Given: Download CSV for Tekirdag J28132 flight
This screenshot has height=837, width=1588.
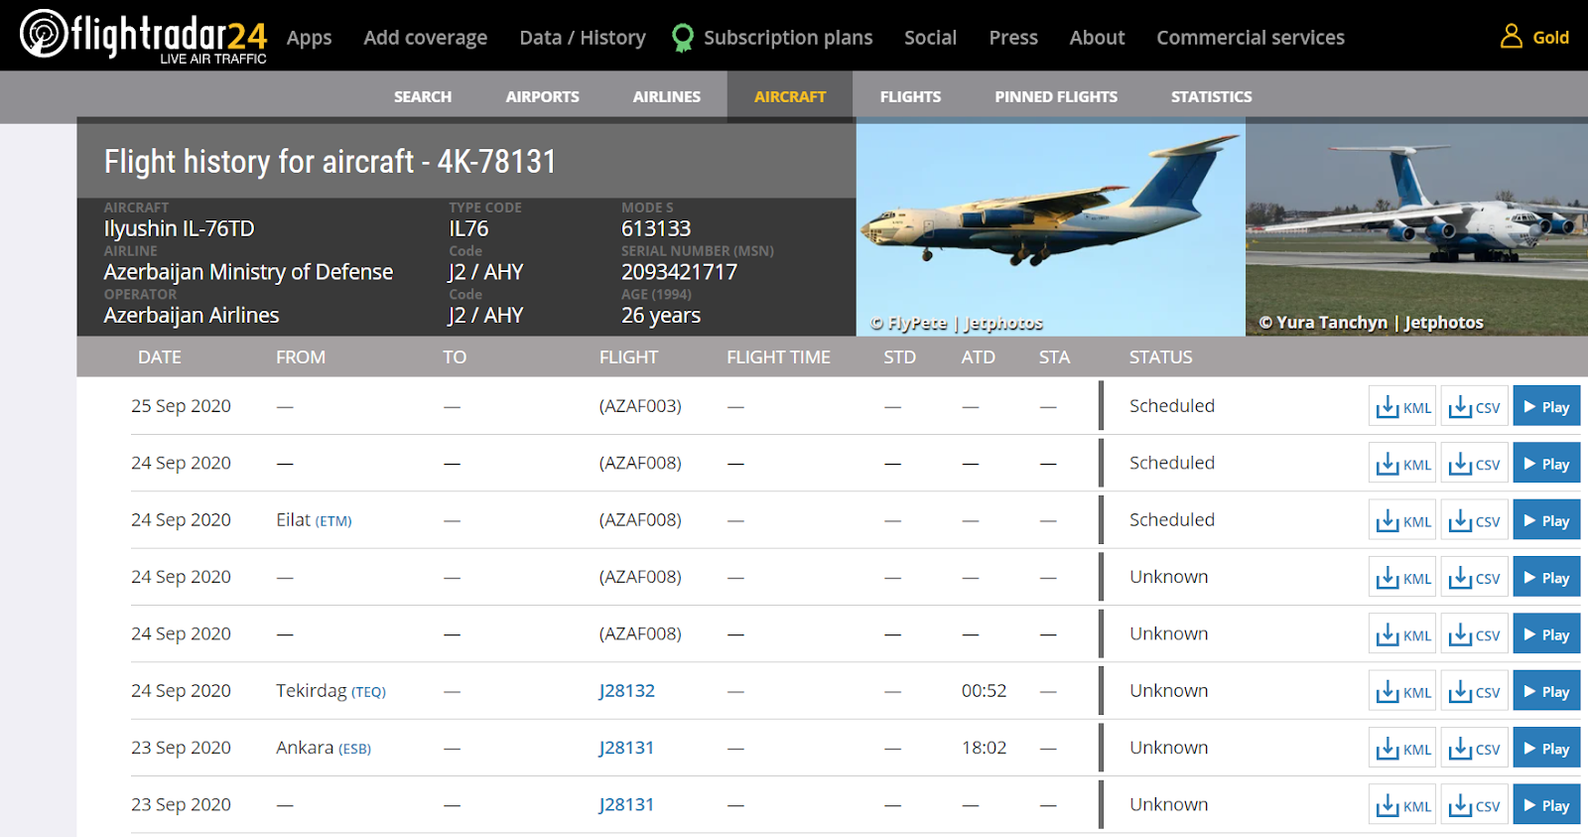Looking at the screenshot, I should [x=1475, y=691].
